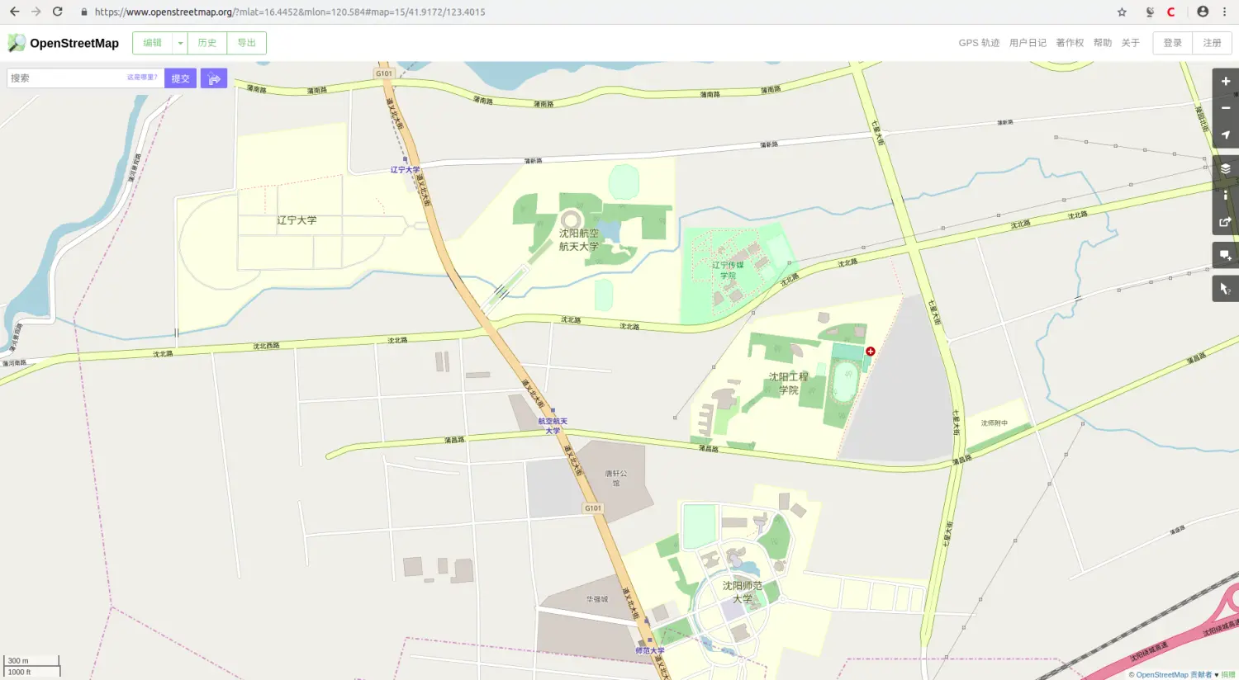
Task: Submit the search with 提交 button
Action: (180, 78)
